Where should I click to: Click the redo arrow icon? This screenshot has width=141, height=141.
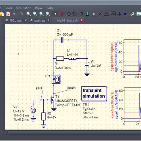pos(21,14)
